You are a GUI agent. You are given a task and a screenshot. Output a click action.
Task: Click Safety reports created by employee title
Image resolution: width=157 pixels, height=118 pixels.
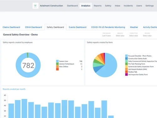point(18,42)
